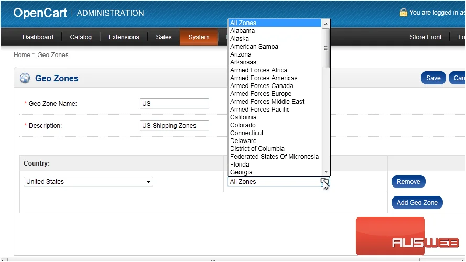Select Alabama from the zone list
466x262 pixels.
tap(275, 31)
